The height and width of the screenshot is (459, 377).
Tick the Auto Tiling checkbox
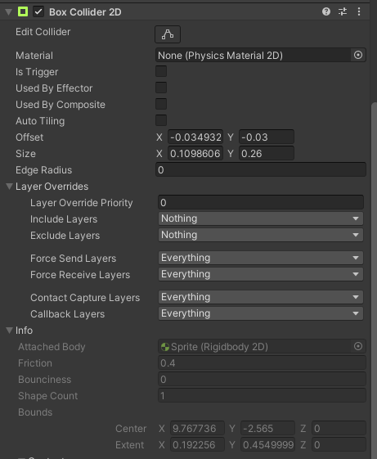click(x=161, y=120)
